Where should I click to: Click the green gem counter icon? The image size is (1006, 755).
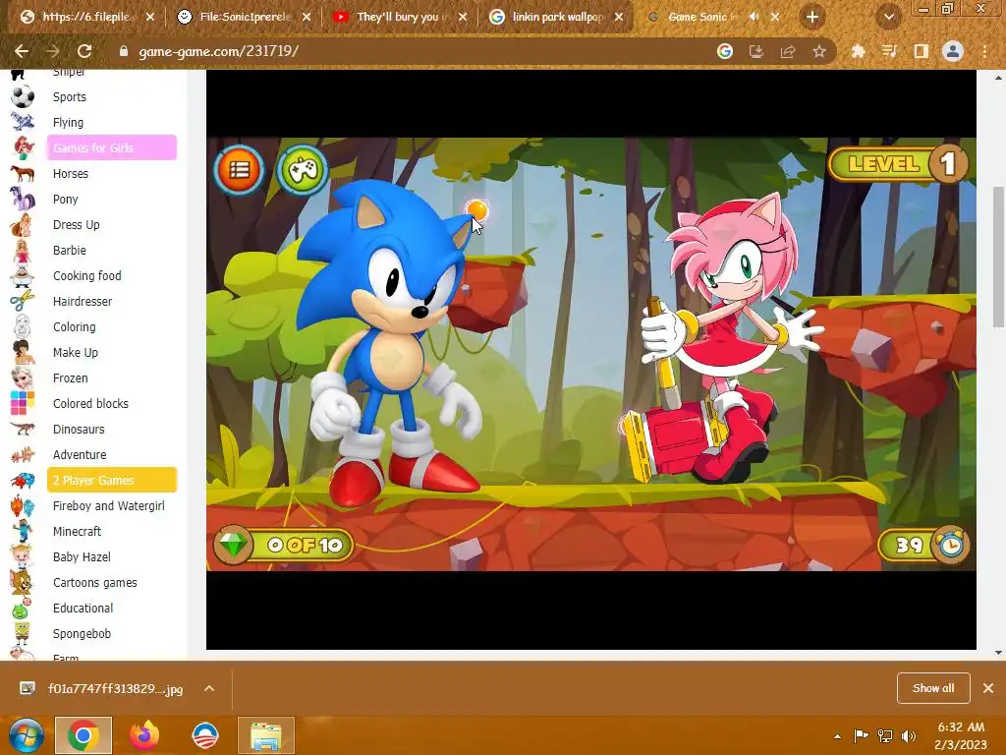[233, 545]
